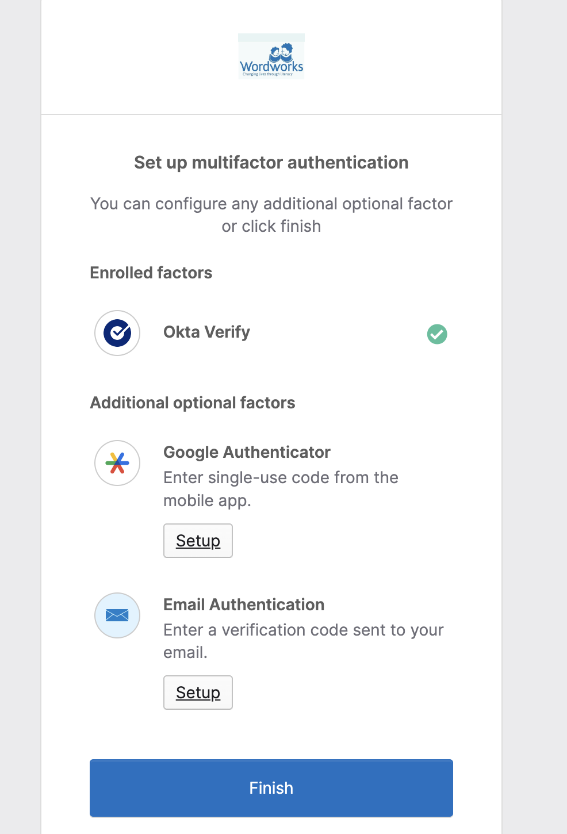Click the 'Changing lives through literacy' tagline
Image resolution: width=567 pixels, height=834 pixels.
coord(267,74)
